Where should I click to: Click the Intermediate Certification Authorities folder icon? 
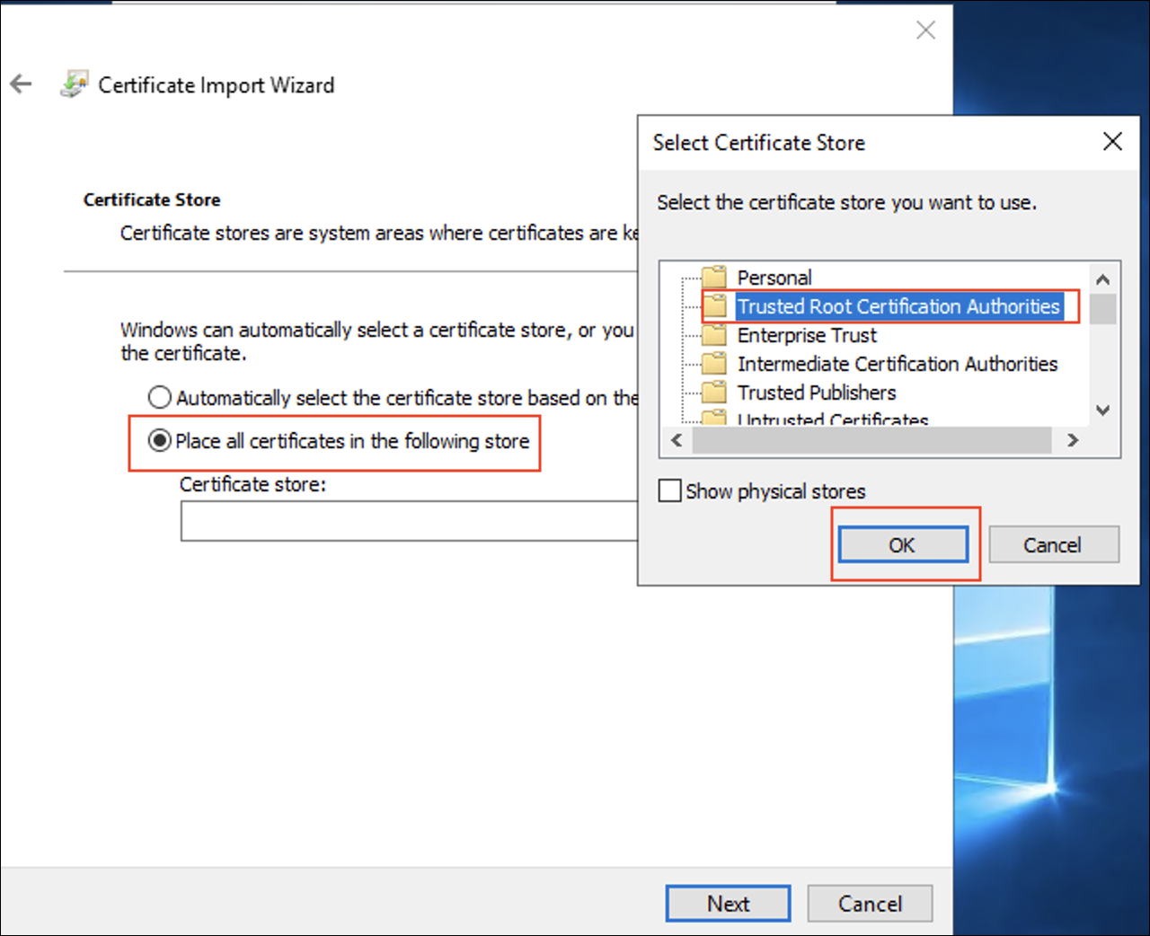[x=714, y=364]
